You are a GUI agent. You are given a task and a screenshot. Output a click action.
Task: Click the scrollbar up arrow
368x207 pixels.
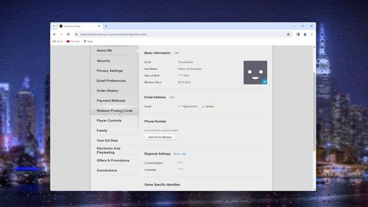(x=315, y=47)
